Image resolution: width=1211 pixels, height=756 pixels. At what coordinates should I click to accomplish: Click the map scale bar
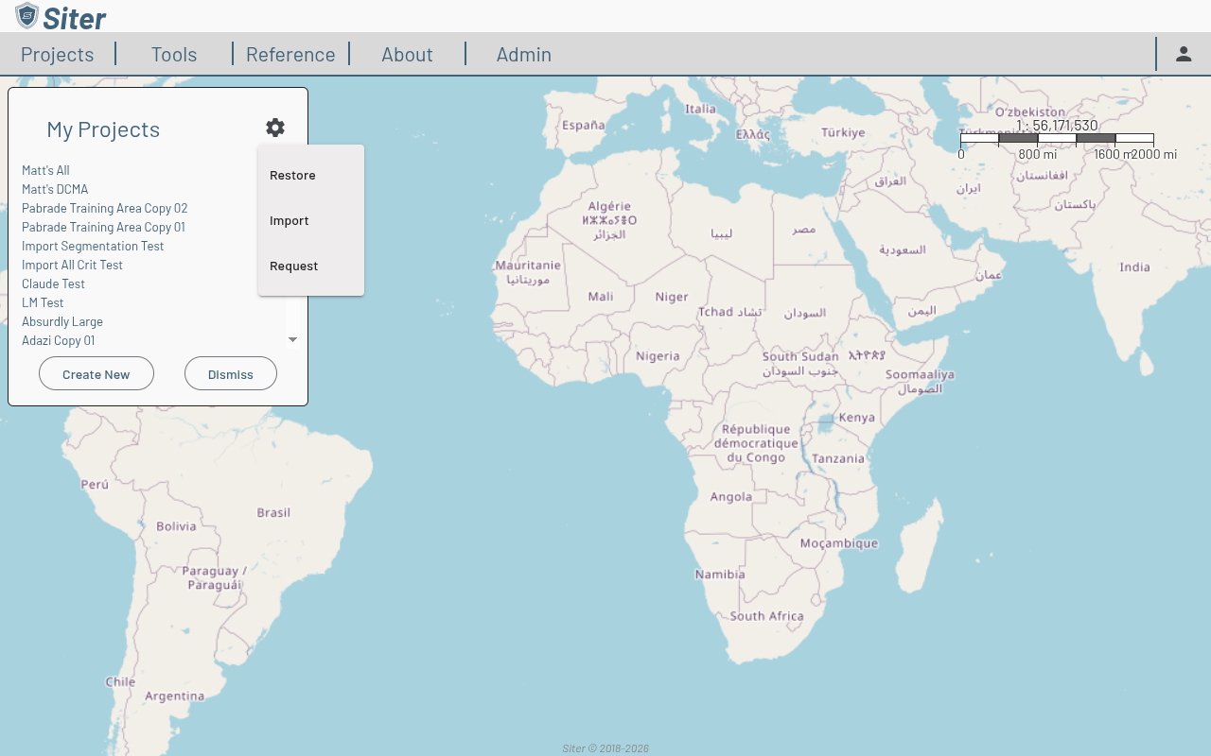(x=1057, y=139)
